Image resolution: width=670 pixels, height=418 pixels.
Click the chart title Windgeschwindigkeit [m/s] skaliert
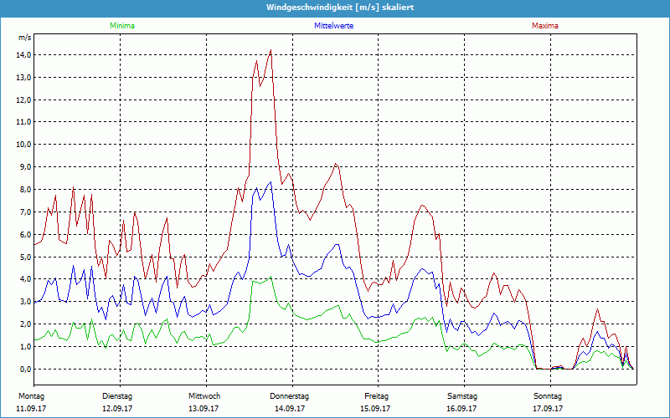pos(340,8)
